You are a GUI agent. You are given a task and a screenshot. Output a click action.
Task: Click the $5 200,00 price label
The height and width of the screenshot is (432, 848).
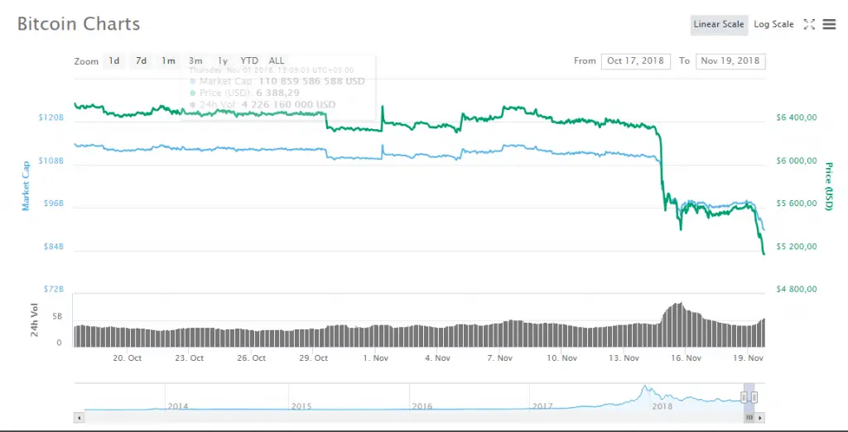(x=796, y=247)
